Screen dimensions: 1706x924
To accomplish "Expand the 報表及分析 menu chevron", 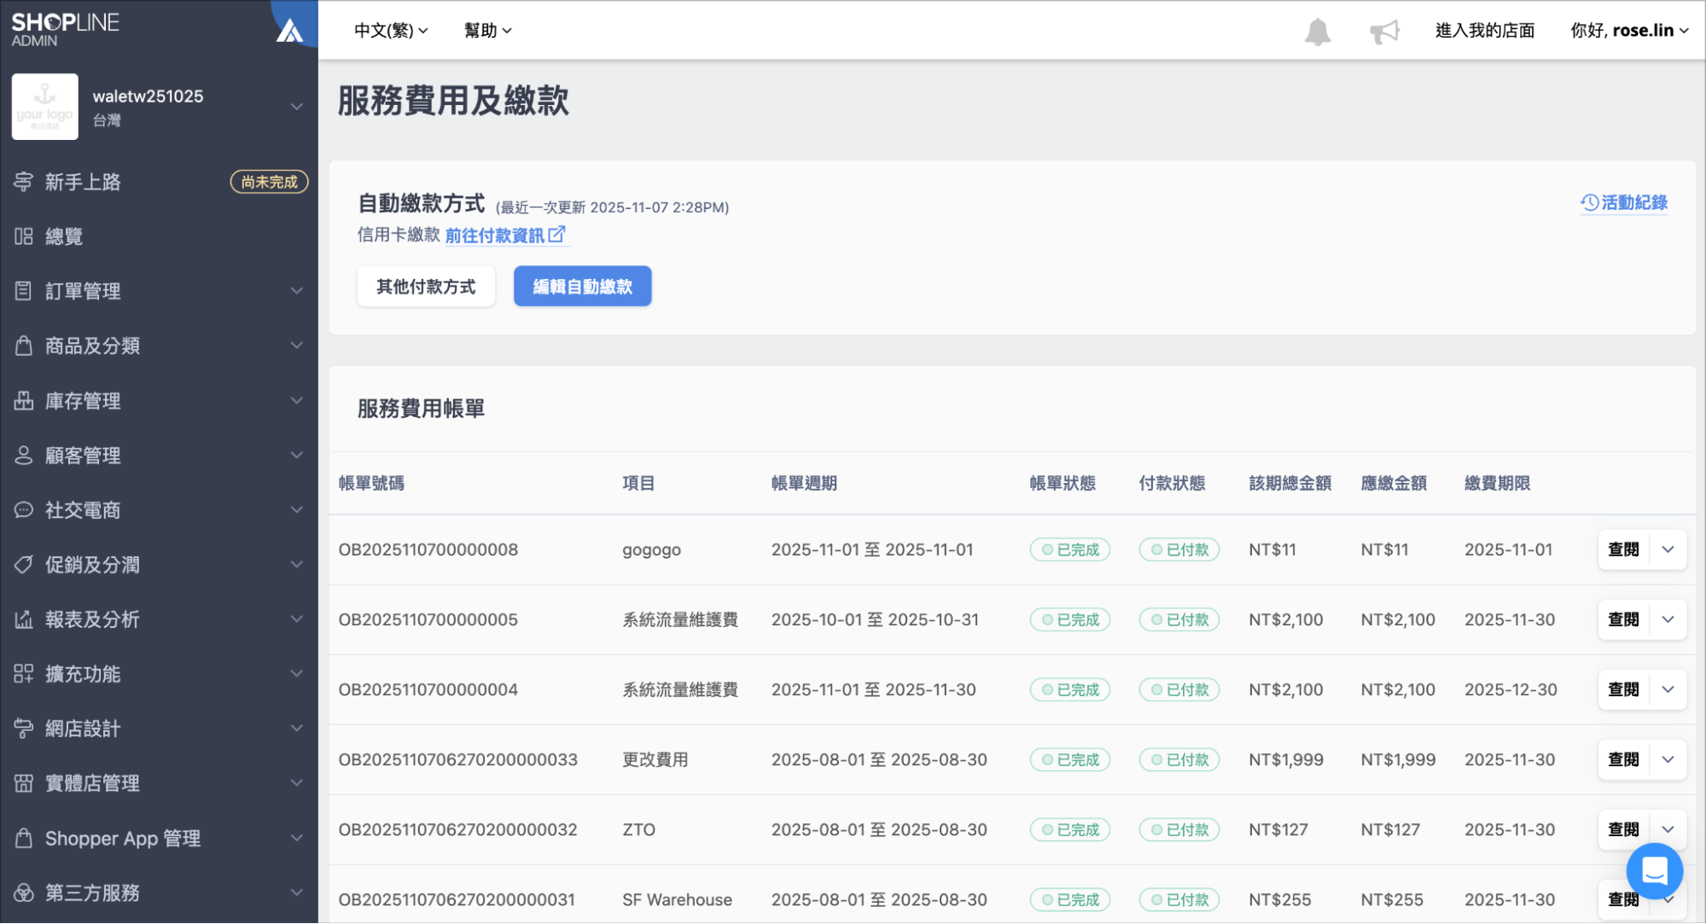I will [296, 619].
